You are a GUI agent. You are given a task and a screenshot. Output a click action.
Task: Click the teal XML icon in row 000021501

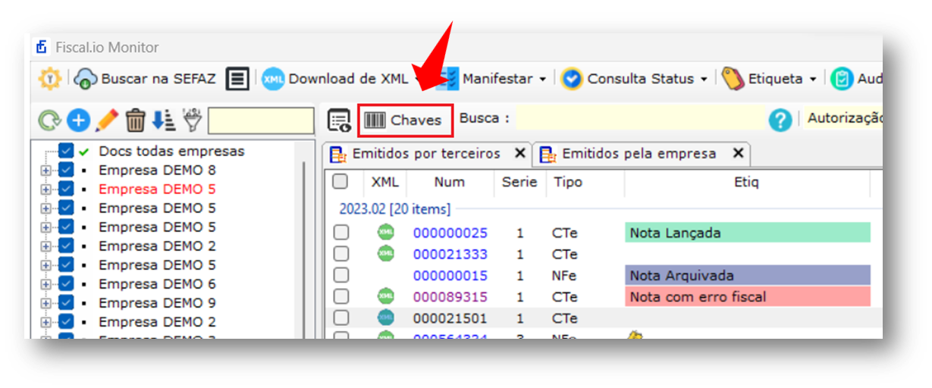tap(386, 317)
